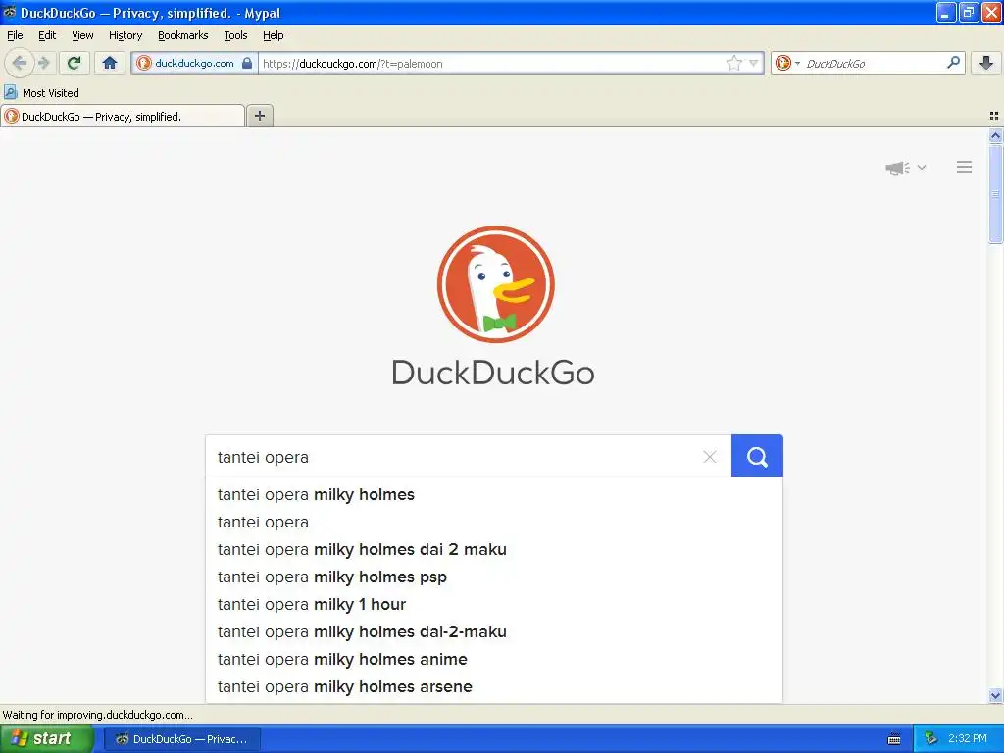1004x753 pixels.
Task: Choose the plain 'tantei opera' suggestion
Action: 494,522
